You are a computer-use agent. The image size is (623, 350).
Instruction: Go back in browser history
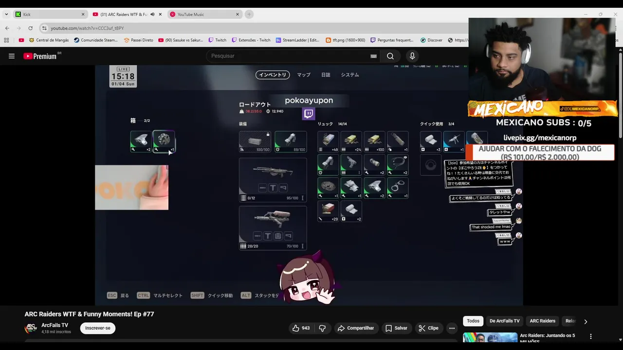coord(7,28)
